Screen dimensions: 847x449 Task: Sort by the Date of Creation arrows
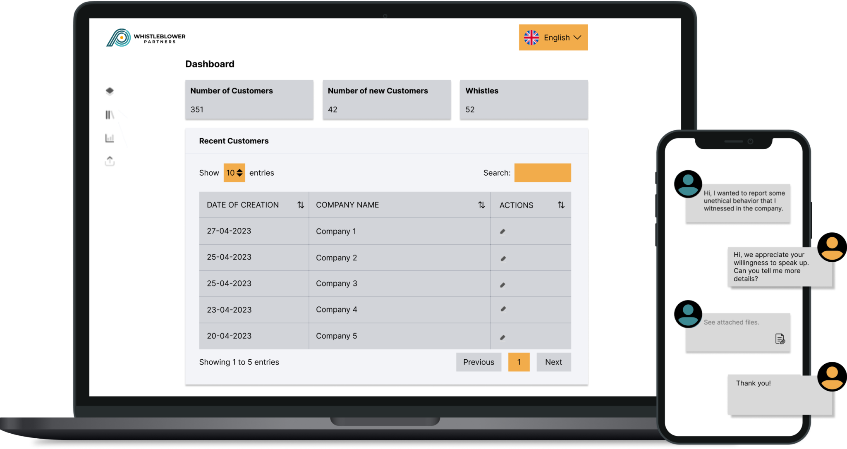pos(301,205)
